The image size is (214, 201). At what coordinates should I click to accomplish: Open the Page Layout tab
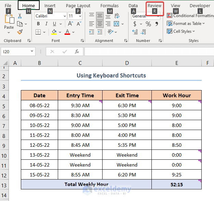pos(78,6)
